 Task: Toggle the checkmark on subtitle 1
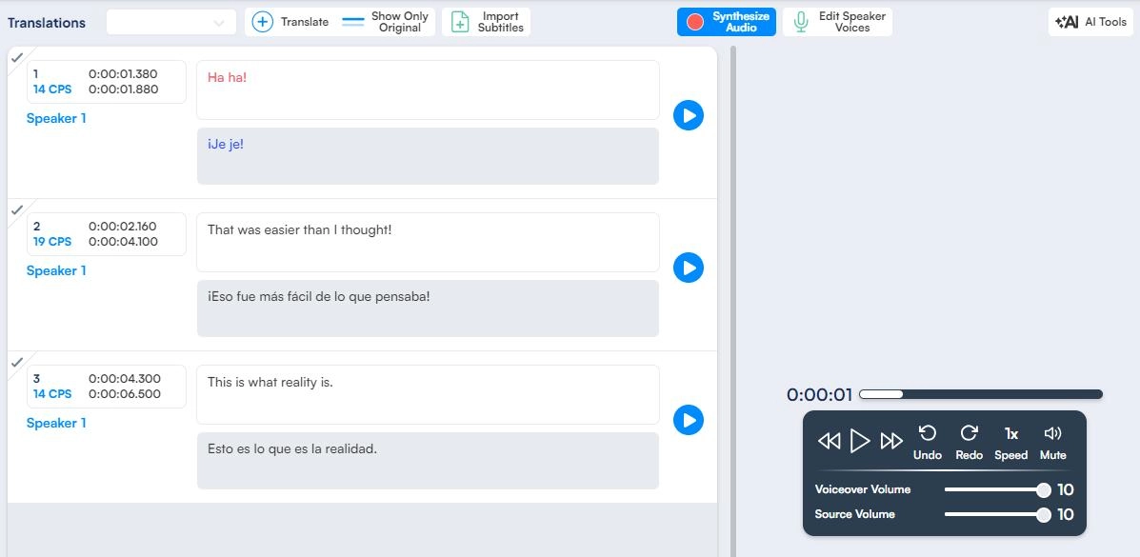(x=16, y=57)
